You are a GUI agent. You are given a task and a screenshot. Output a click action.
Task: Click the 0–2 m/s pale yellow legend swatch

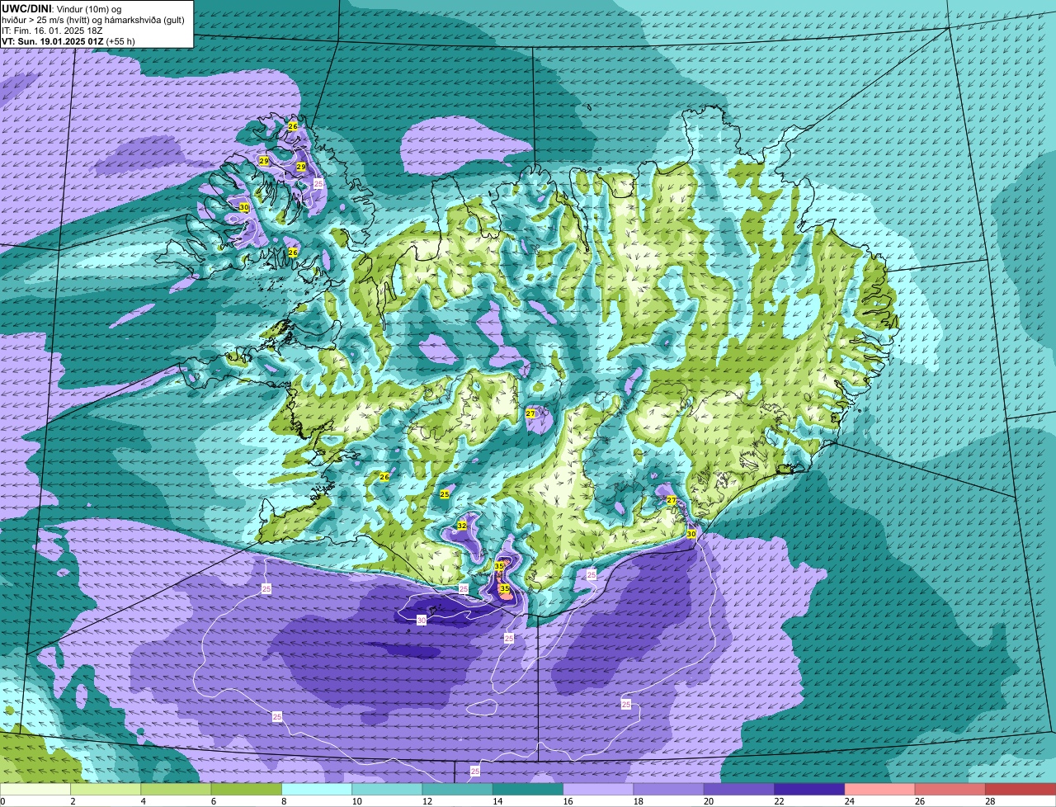35,789
